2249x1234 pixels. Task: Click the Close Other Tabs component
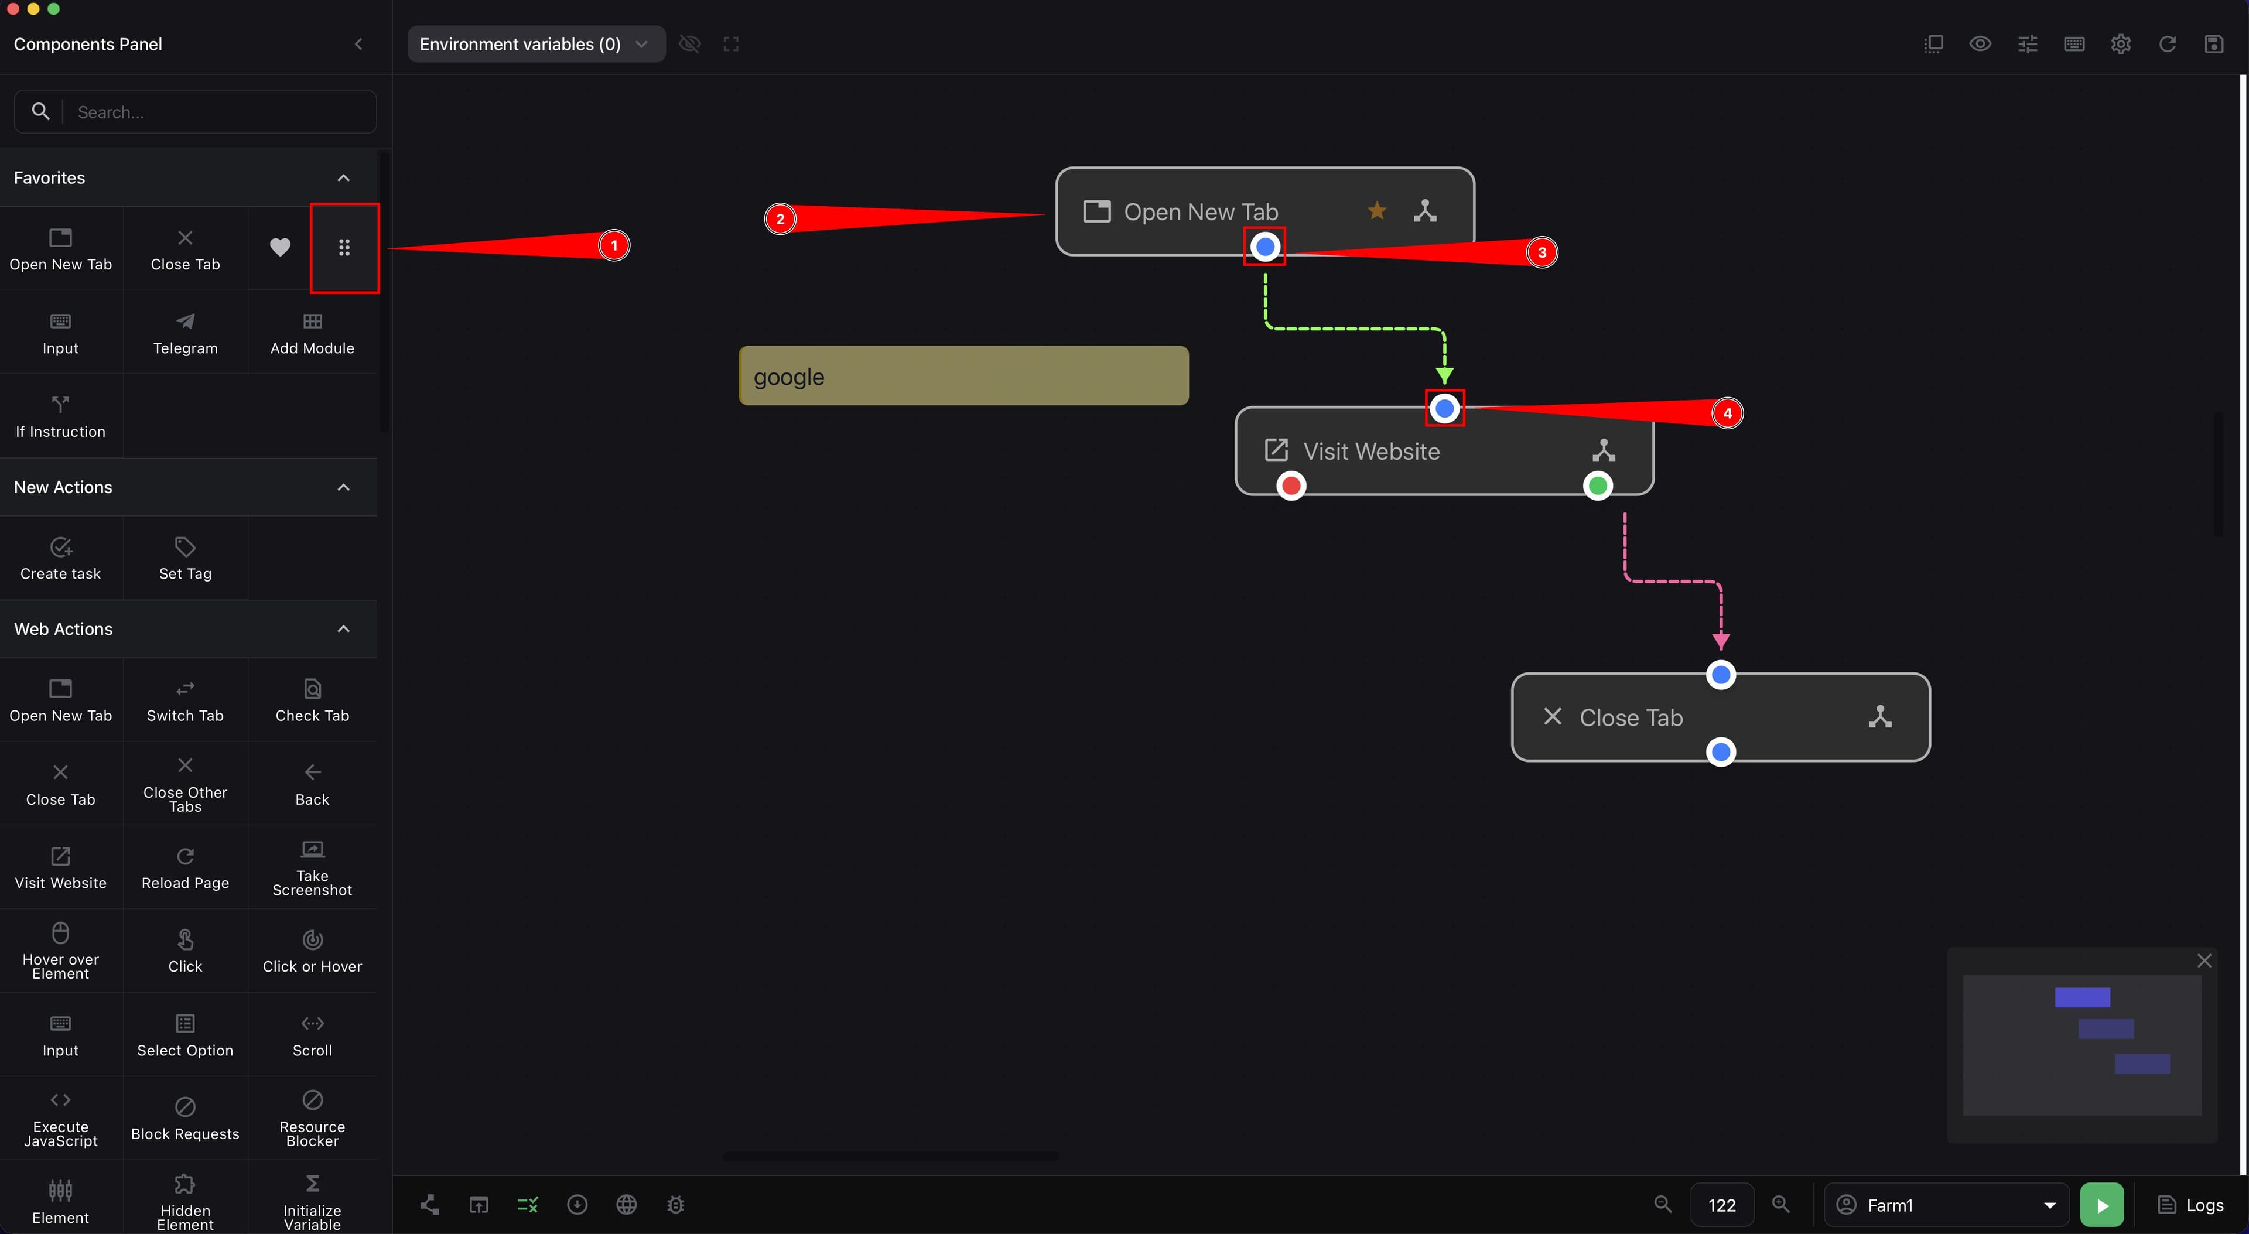185,784
